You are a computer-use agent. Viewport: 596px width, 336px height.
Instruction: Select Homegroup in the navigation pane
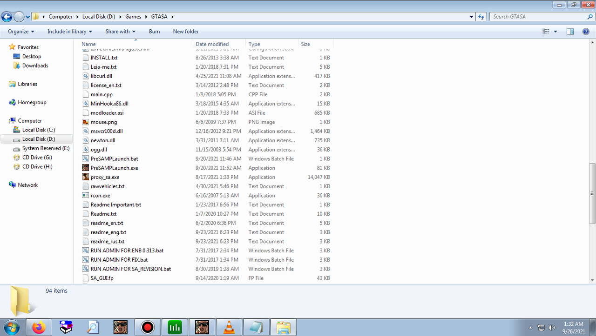pyautogui.click(x=32, y=103)
